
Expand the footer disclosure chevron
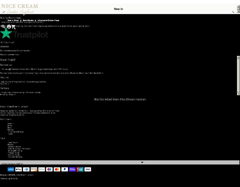pos(142,162)
